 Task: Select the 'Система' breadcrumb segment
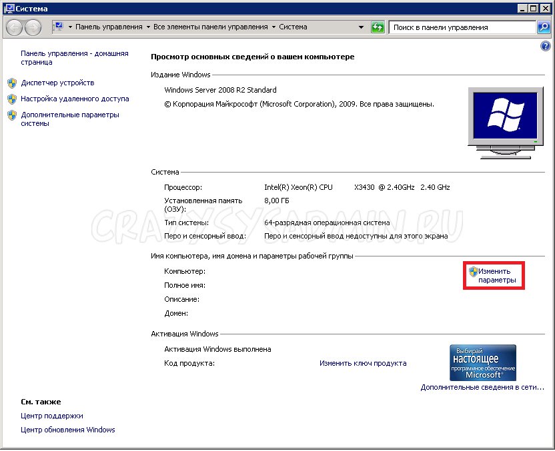(294, 27)
